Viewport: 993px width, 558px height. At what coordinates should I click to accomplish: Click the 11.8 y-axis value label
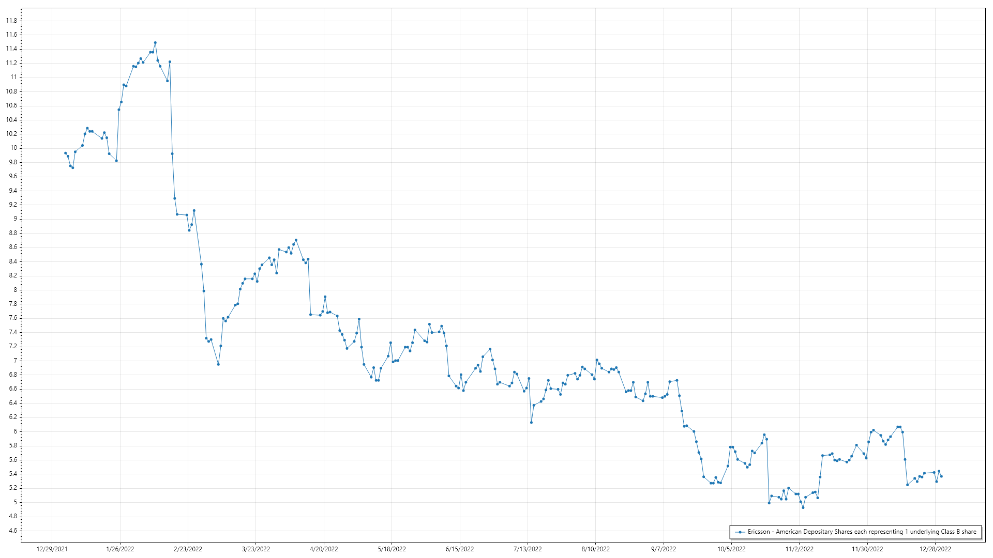[x=11, y=21]
